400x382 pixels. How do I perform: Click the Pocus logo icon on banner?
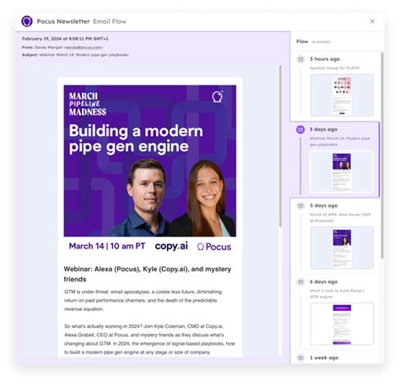click(217, 96)
